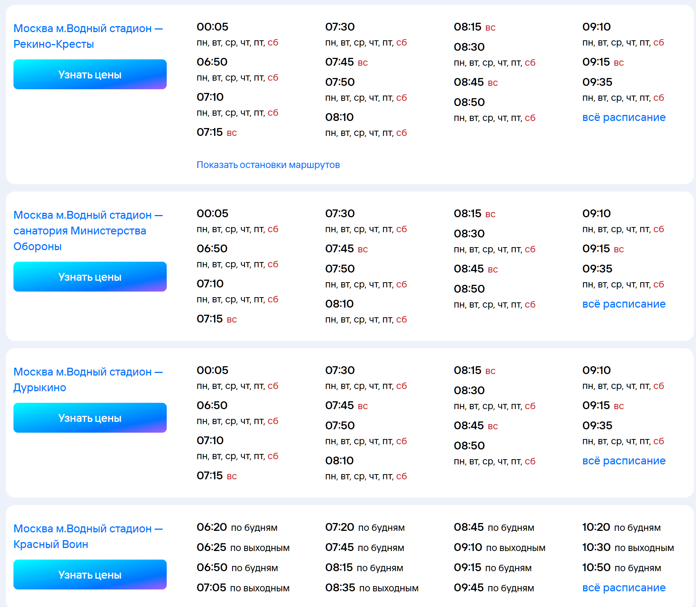
Task: Click Узнать цены for санатория Министерства Обороны
Action: pyautogui.click(x=90, y=277)
